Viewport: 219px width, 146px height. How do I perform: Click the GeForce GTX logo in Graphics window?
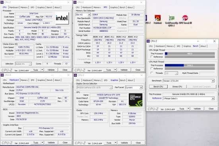pyautogui.click(x=136, y=100)
